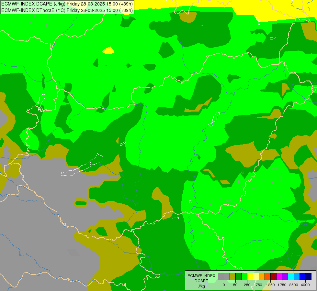The image size is (317, 291).
Task: Click the navy legend swatch right of 4000
Action: coord(309,276)
